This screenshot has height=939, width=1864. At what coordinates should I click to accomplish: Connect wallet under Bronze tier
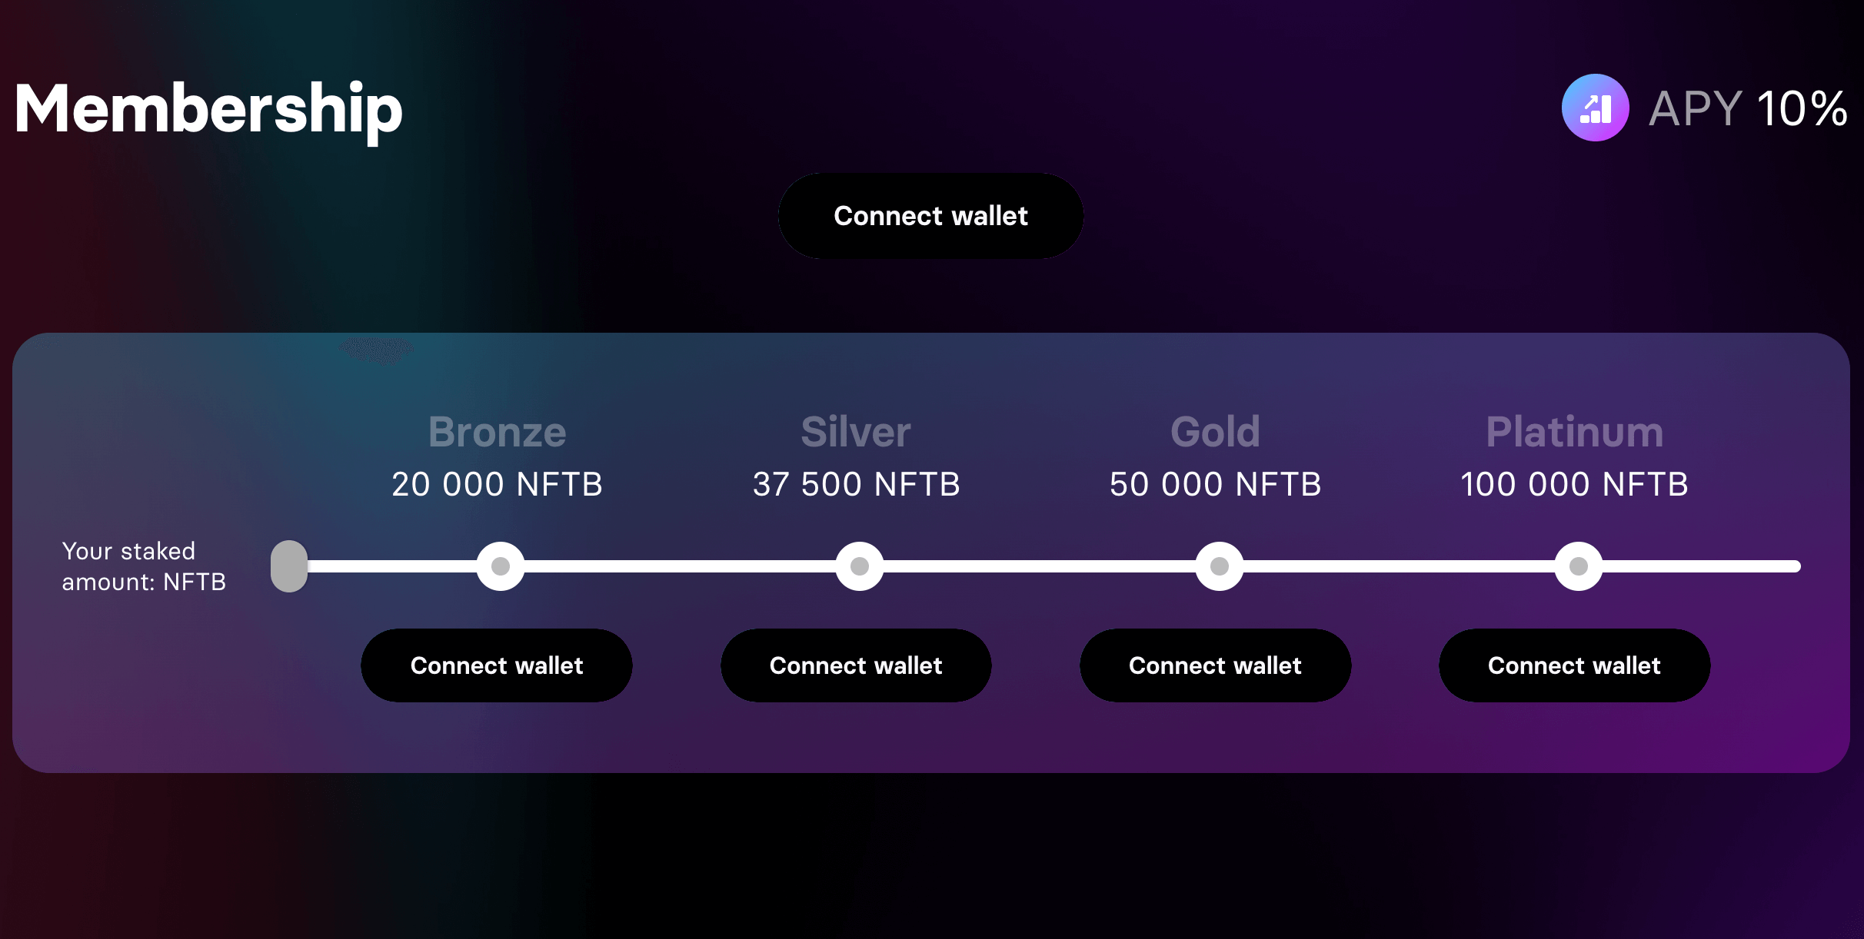pos(497,665)
